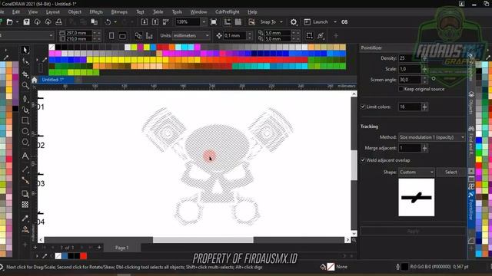492x276 pixels.
Task: Pick the red swatch in document palette
Action: [84, 256]
